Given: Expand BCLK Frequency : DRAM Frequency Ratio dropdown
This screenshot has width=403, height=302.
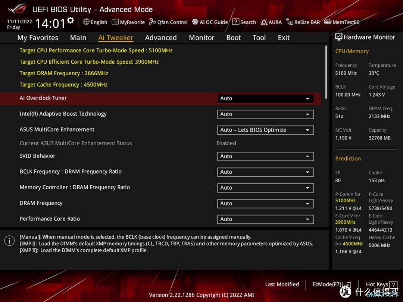Looking at the screenshot, I should [266, 172].
